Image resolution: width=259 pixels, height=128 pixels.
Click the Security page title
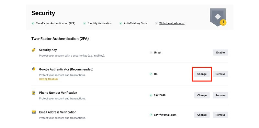(43, 13)
